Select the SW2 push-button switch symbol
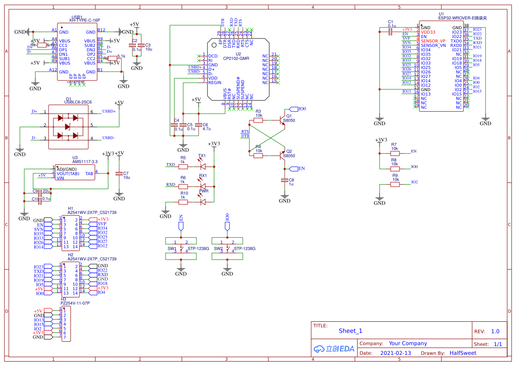 tap(227, 249)
